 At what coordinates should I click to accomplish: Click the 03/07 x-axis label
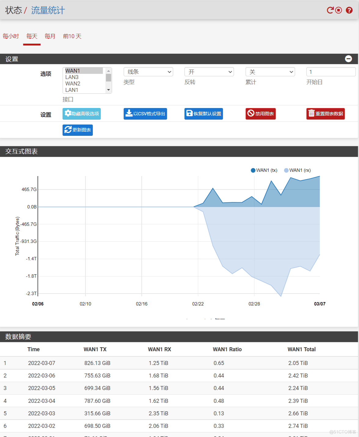(x=320, y=304)
